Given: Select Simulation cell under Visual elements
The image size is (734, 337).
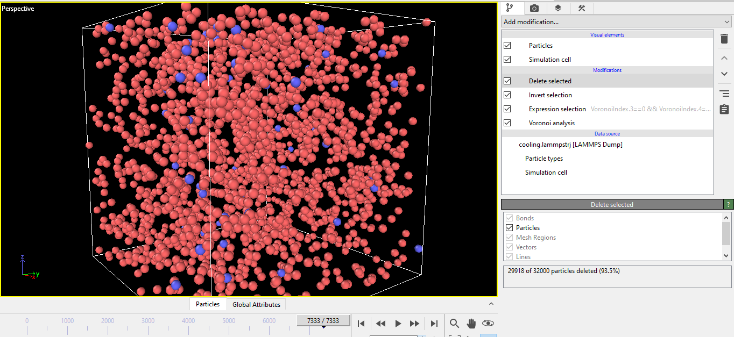Looking at the screenshot, I should click(x=549, y=60).
